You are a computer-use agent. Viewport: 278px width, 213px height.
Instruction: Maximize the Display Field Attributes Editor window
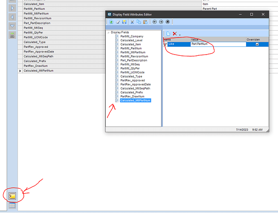(x=252, y=14)
